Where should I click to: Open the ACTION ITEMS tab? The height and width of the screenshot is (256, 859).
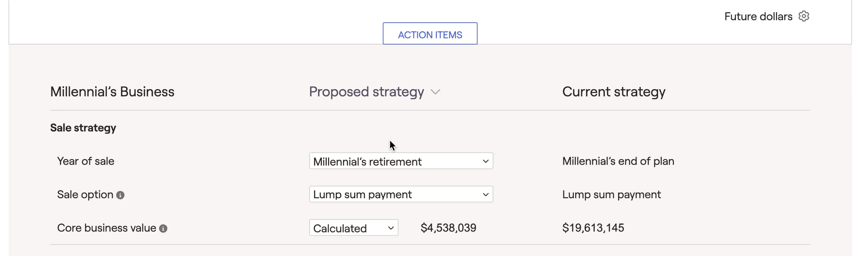[x=430, y=34]
